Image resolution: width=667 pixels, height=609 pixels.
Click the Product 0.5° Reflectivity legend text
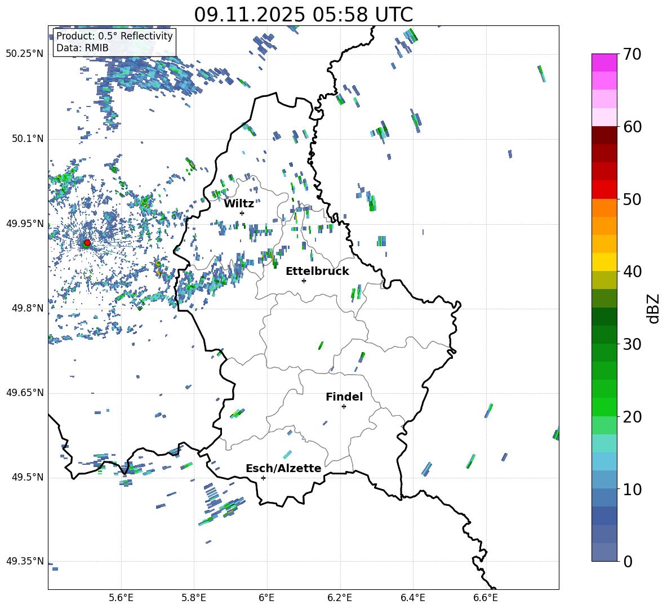(114, 36)
